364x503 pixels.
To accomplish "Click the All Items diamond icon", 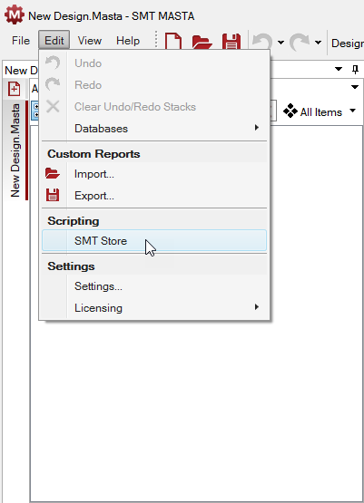I will coord(290,111).
